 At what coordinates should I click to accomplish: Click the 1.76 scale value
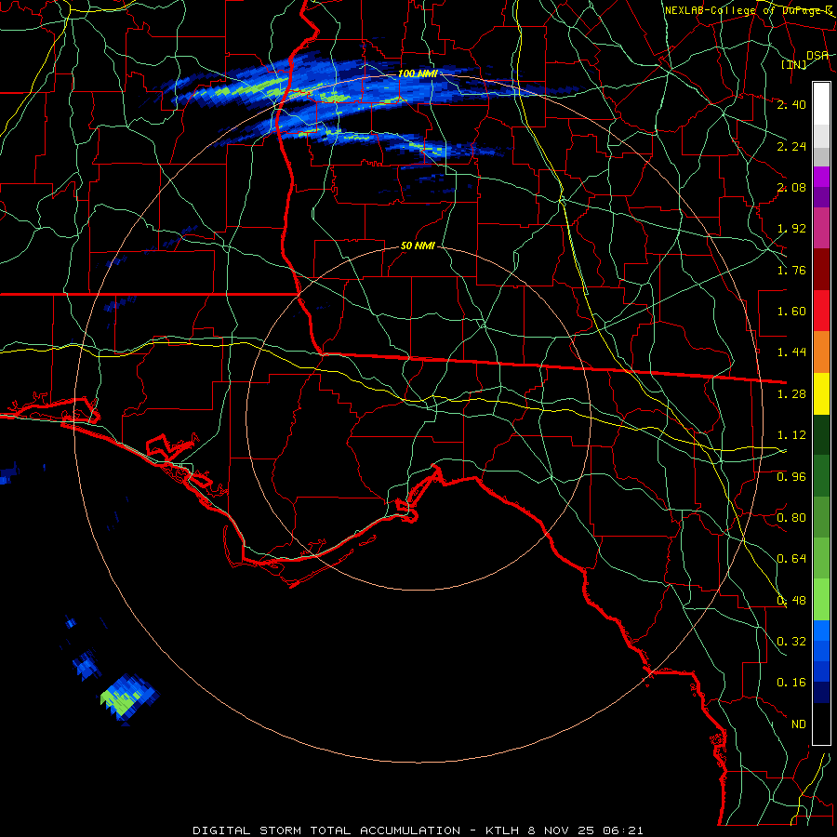[791, 270]
